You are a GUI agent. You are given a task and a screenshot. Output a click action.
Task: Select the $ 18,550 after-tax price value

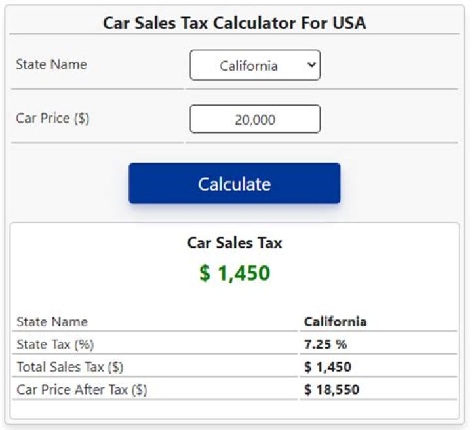(x=331, y=390)
